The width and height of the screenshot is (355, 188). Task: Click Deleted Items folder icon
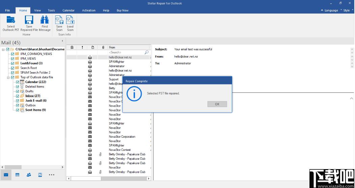point(22,86)
